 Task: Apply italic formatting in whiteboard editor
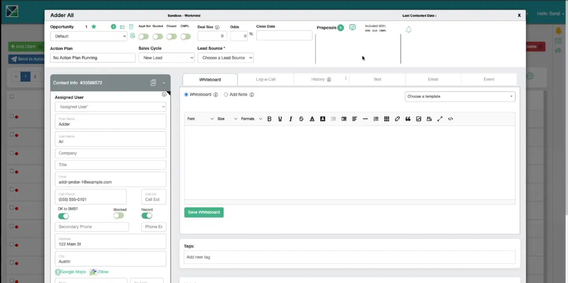(291, 119)
